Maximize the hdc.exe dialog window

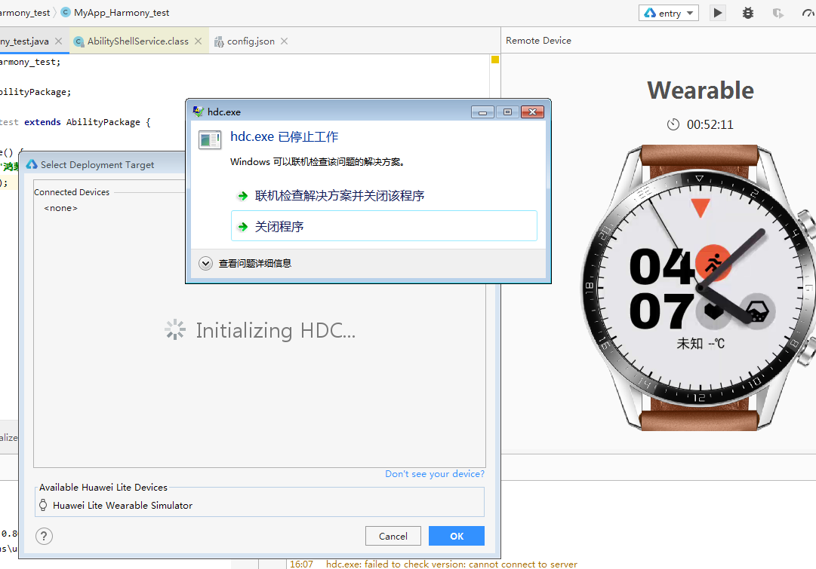click(507, 112)
